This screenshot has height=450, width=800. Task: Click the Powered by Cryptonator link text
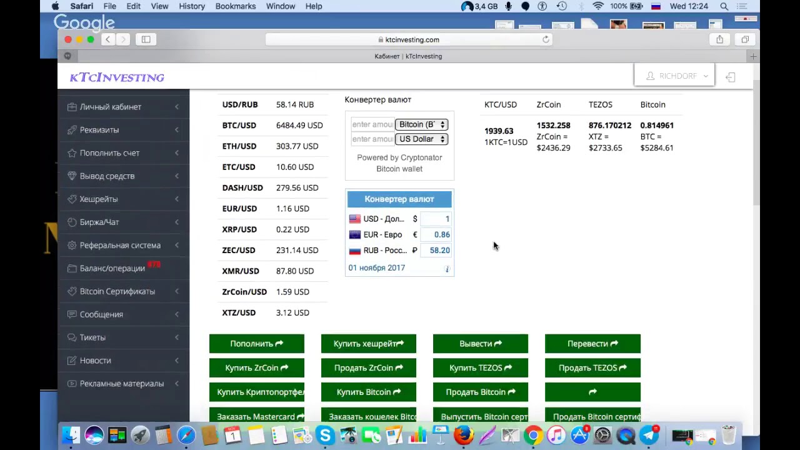(x=399, y=157)
